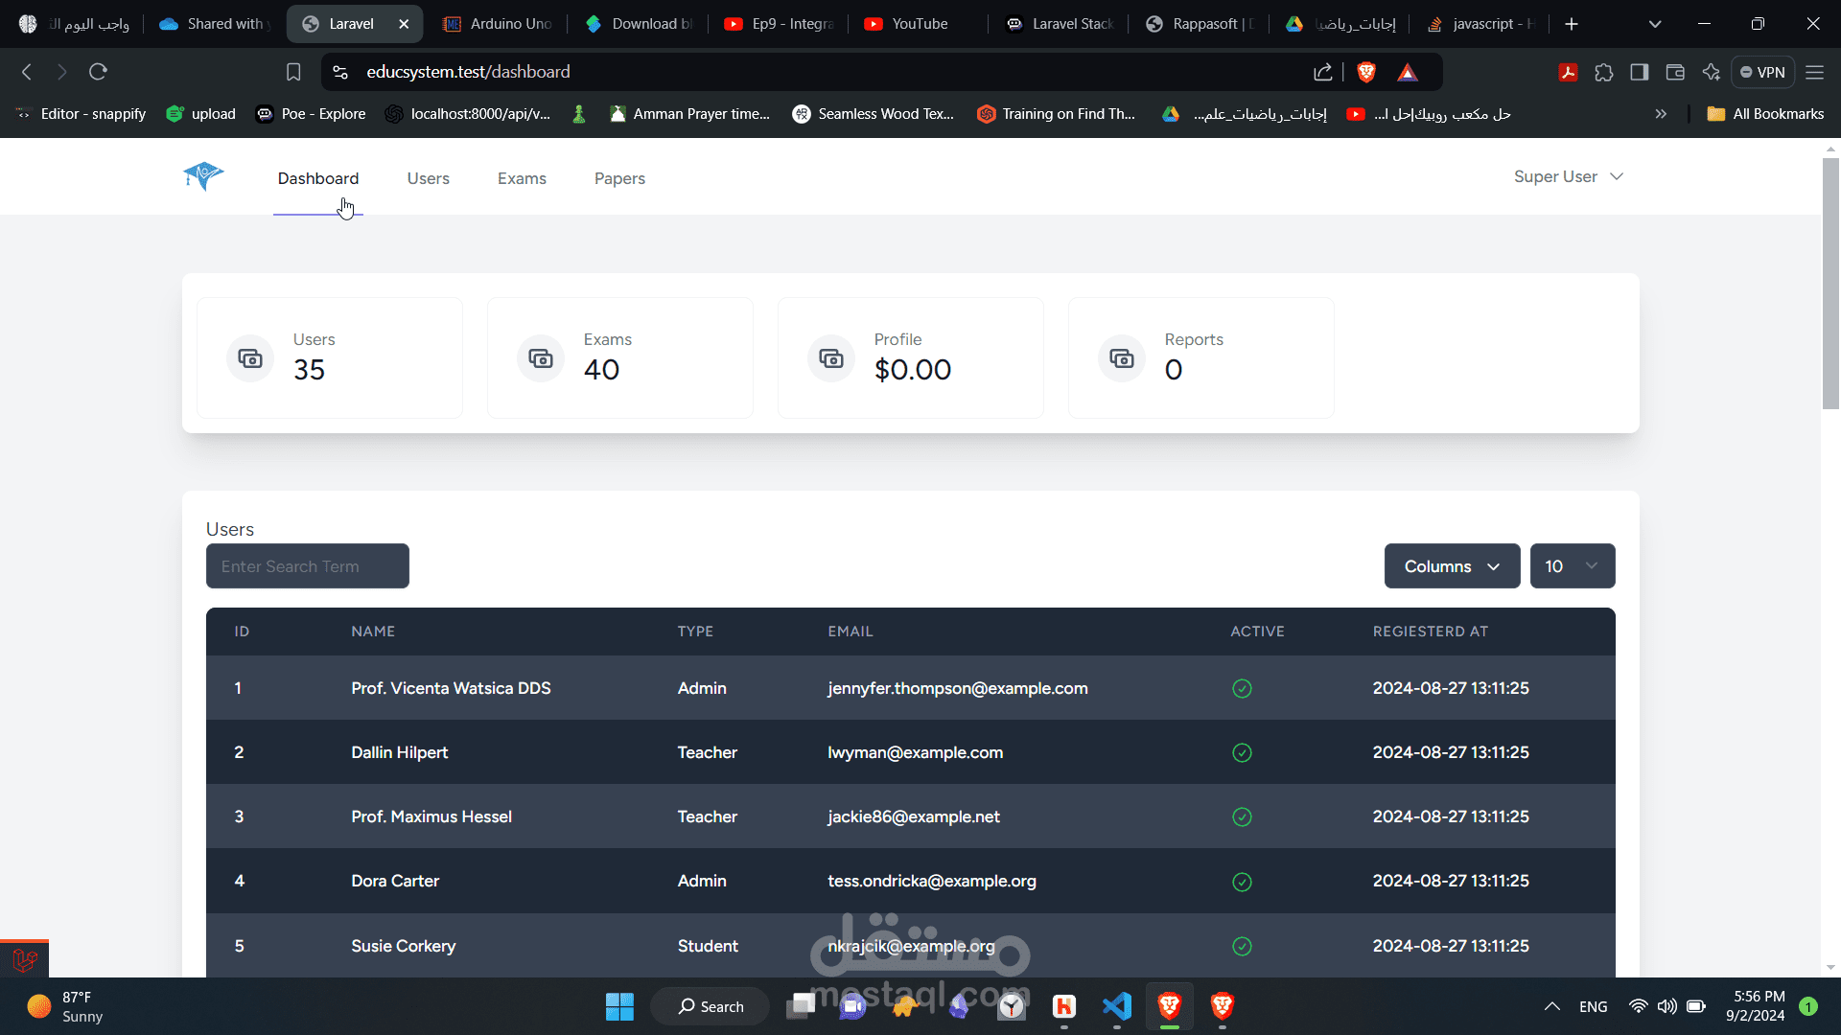
Task: Click the Reports stat card icon
Action: pos(1122,358)
